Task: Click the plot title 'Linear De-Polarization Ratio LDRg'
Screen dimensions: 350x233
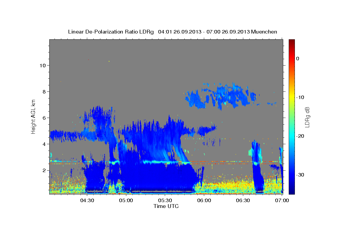Action: [111, 32]
